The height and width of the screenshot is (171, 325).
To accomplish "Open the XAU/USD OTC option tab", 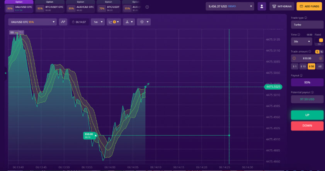I will (x=19, y=7).
